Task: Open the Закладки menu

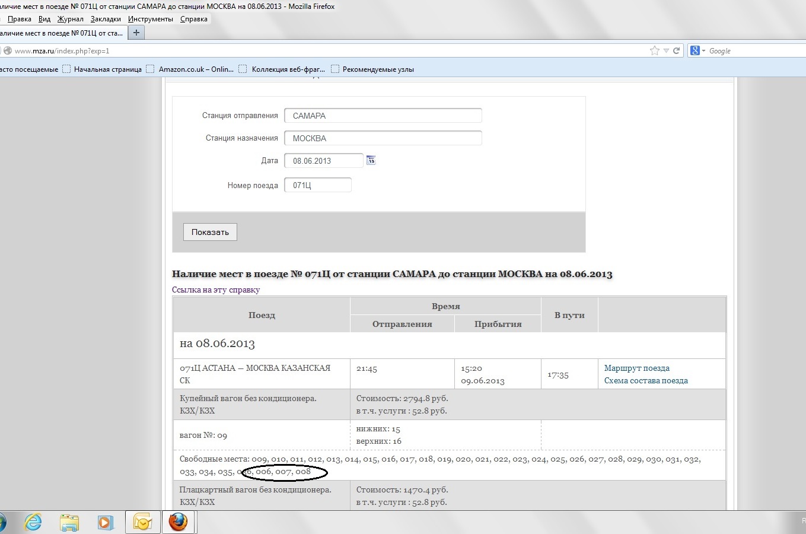Action: (x=106, y=19)
